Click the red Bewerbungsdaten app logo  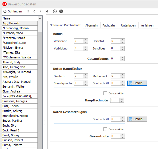[5, 4]
